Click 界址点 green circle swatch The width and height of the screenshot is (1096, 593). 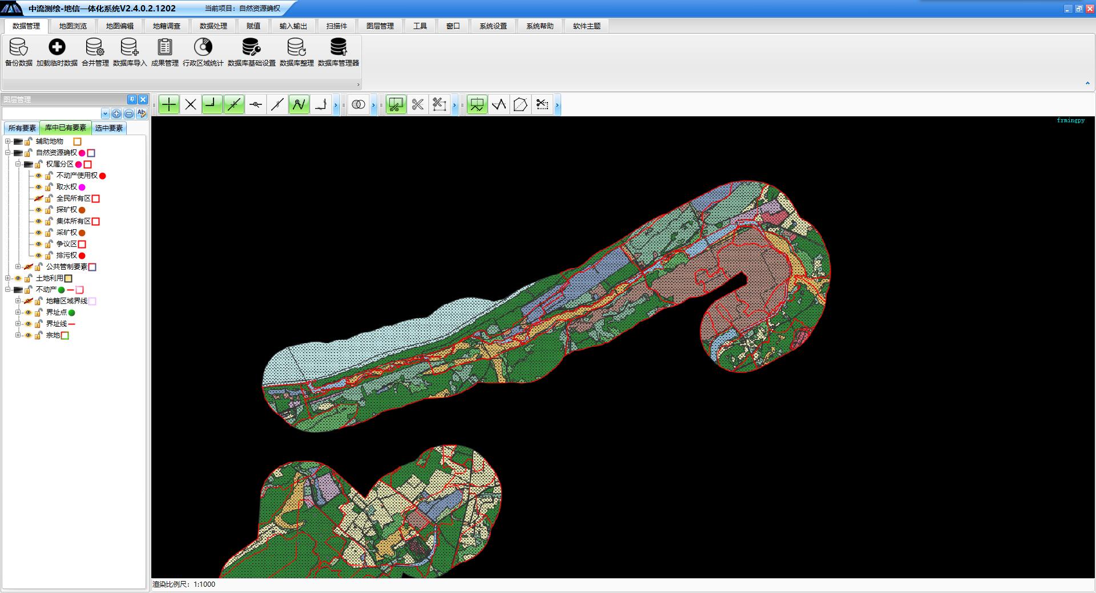coord(72,312)
